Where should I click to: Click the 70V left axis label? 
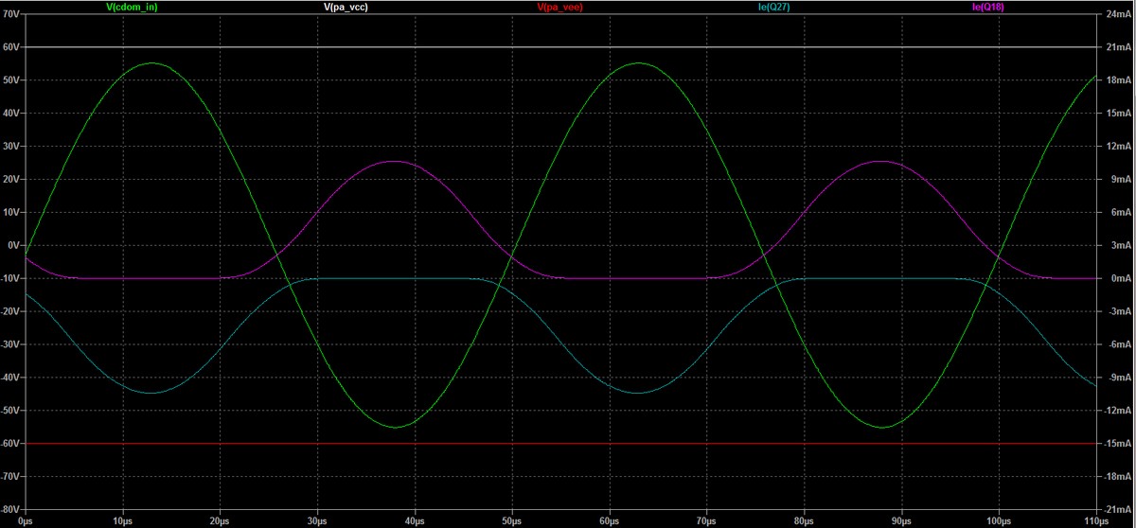12,14
